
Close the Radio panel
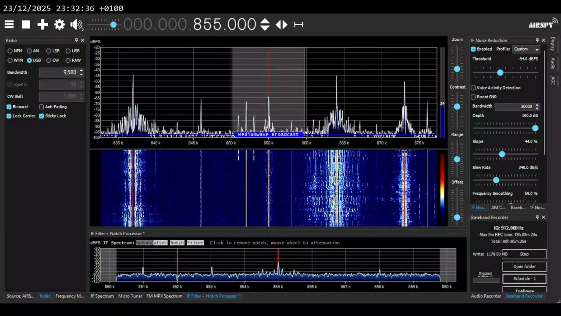[82, 40]
